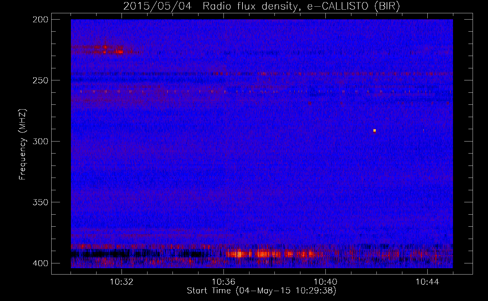Click the 10:36 time tick label
Screen dimensions: 488x301
[x=223, y=282]
